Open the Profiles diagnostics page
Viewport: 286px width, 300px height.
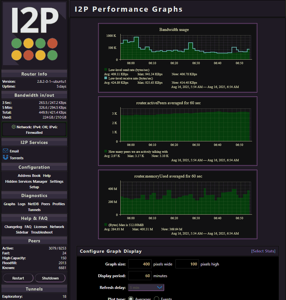pos(59,204)
